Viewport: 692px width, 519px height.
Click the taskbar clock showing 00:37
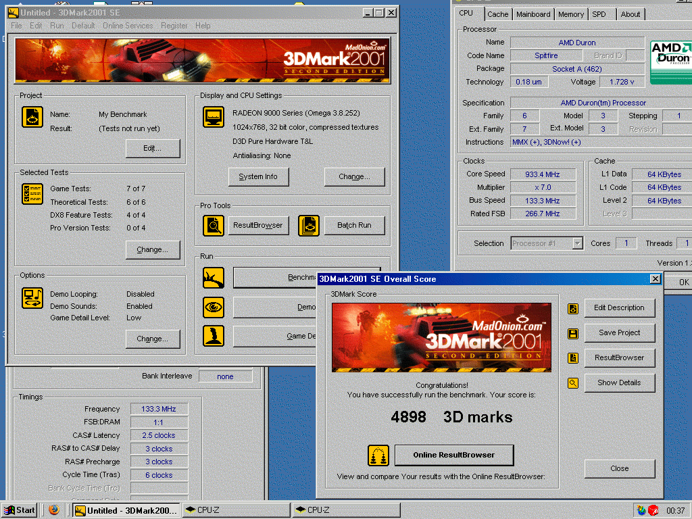click(675, 511)
